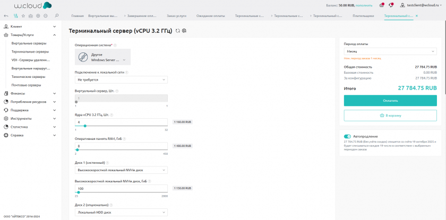Screen dimensions: 446x220
Task: Open the Период оплаты dropdown
Action: [390, 52]
